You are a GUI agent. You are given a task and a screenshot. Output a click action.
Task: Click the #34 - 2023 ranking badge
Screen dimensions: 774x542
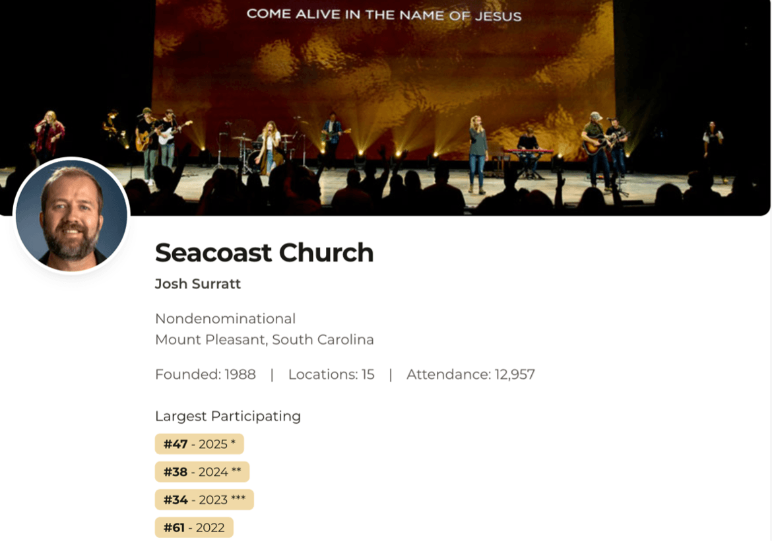click(204, 500)
